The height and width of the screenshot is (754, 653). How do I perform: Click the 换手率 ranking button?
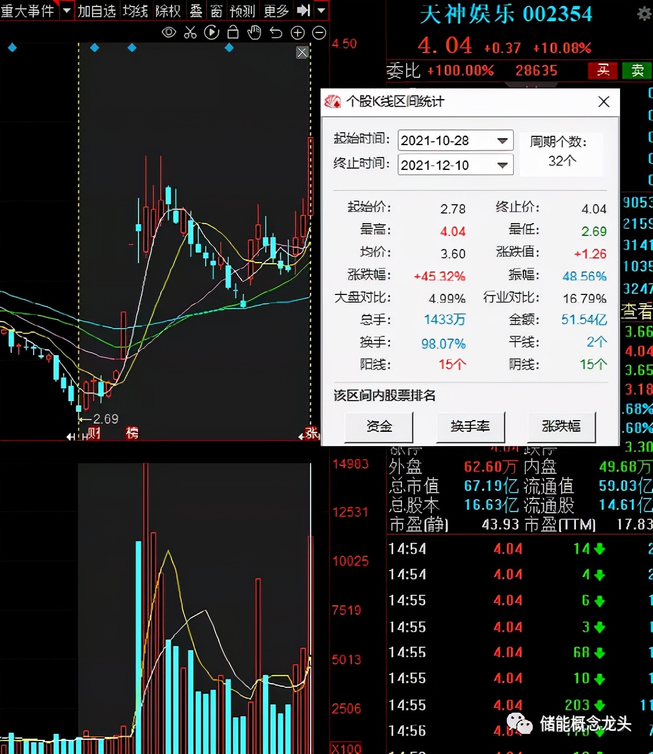pos(470,427)
